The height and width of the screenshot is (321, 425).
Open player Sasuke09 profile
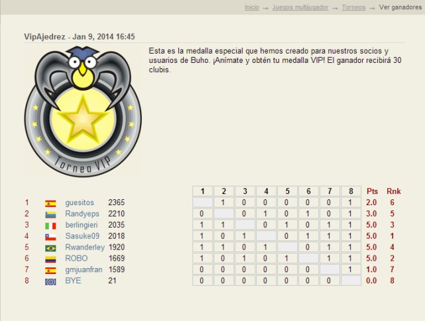coord(82,236)
